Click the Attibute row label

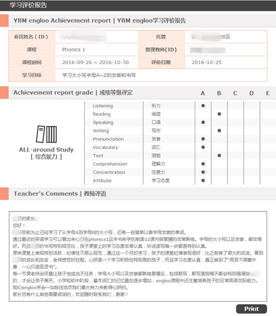102,181
